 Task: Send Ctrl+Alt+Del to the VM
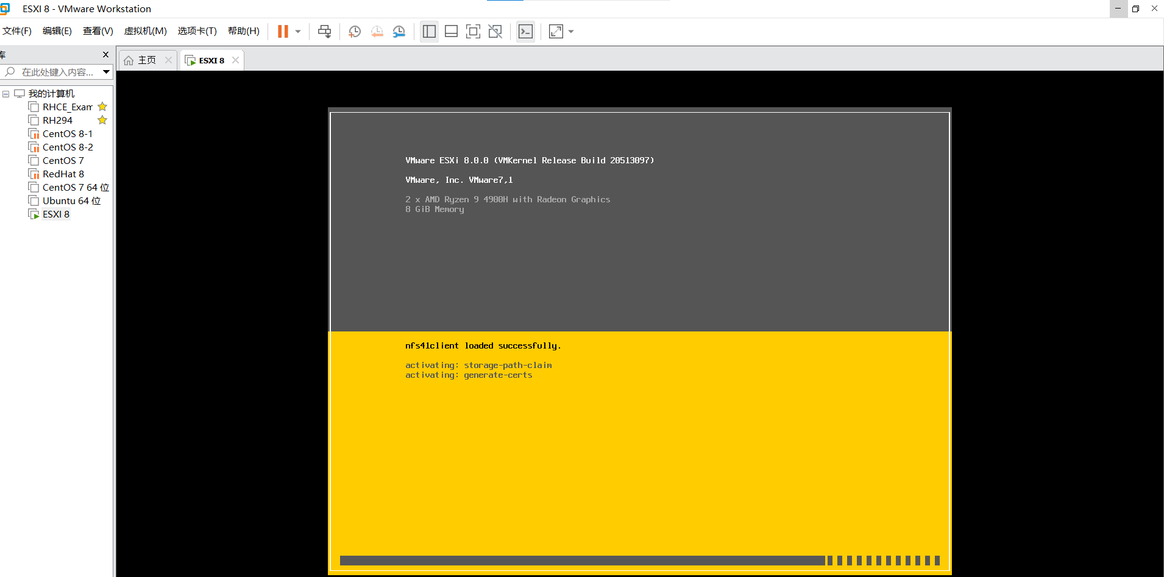[325, 32]
